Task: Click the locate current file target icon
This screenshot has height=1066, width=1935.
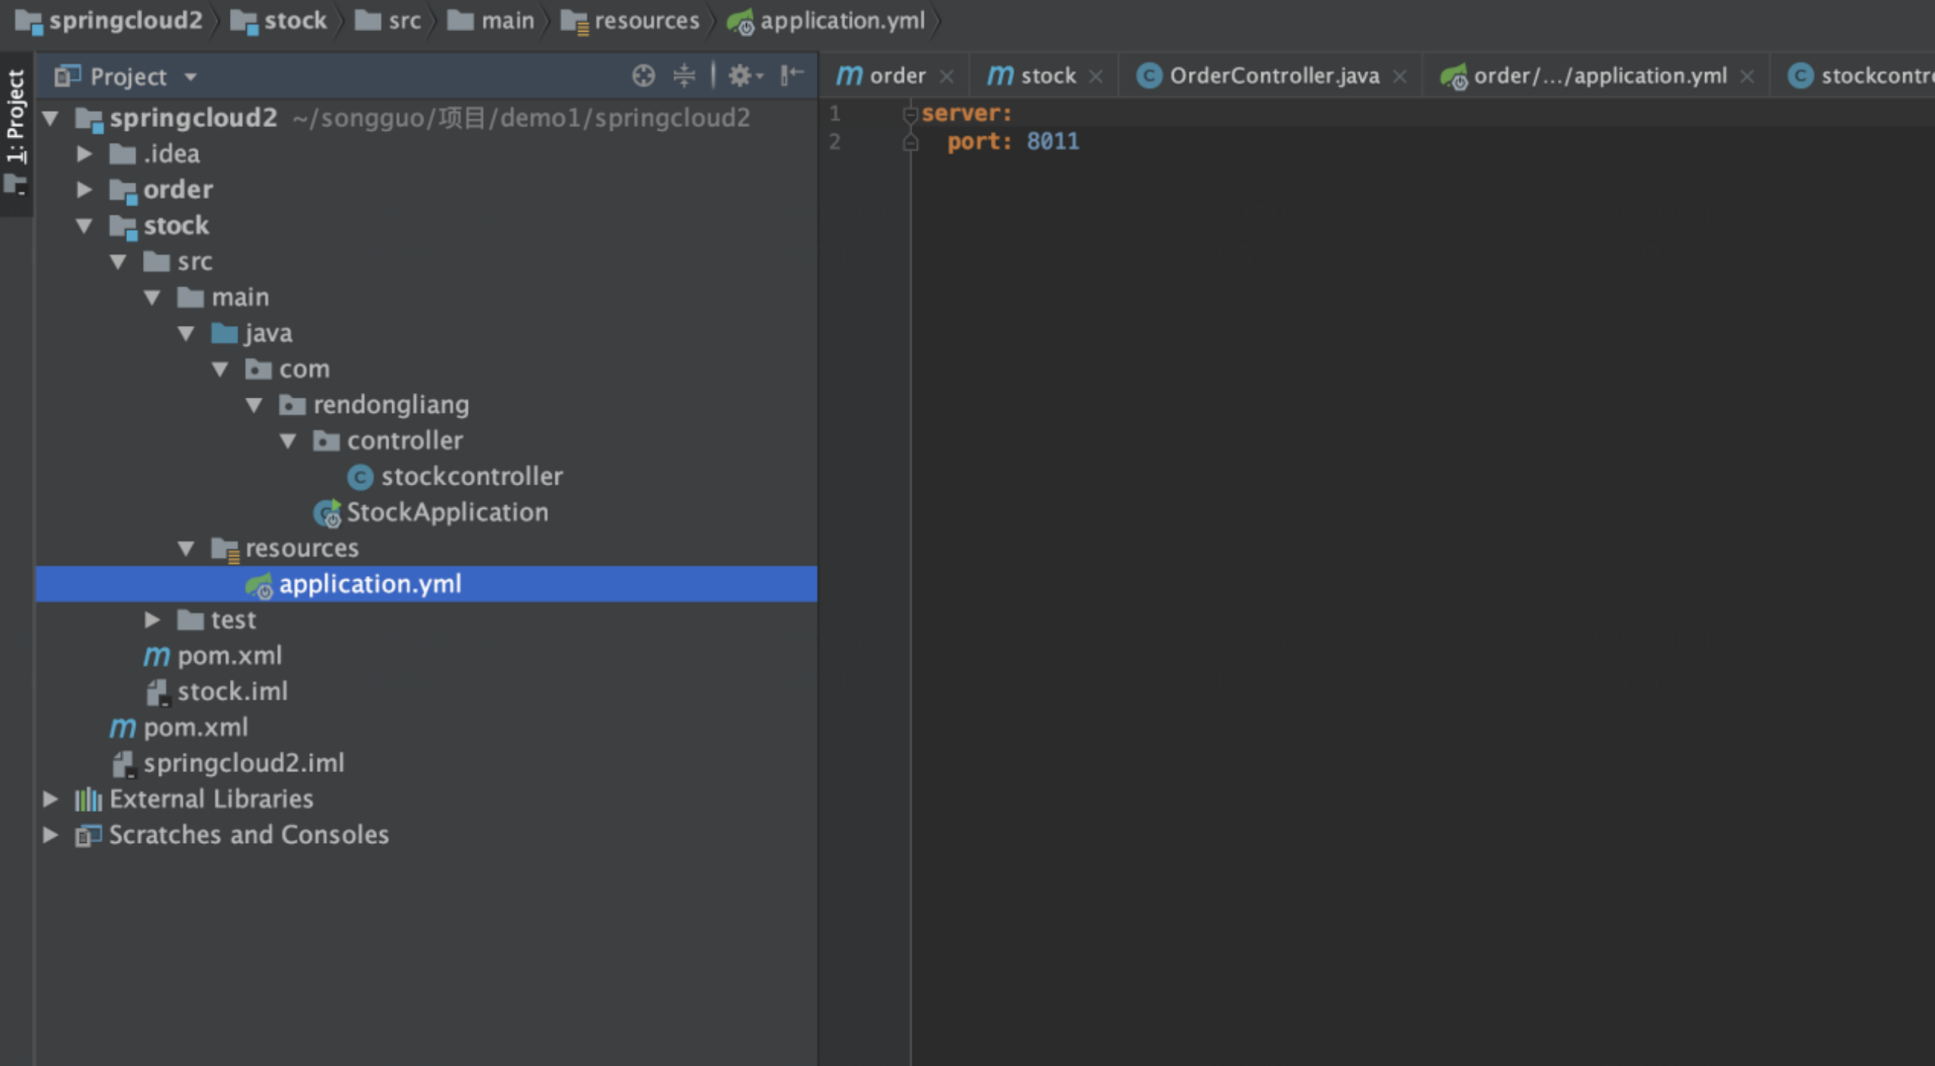Action: (x=643, y=76)
